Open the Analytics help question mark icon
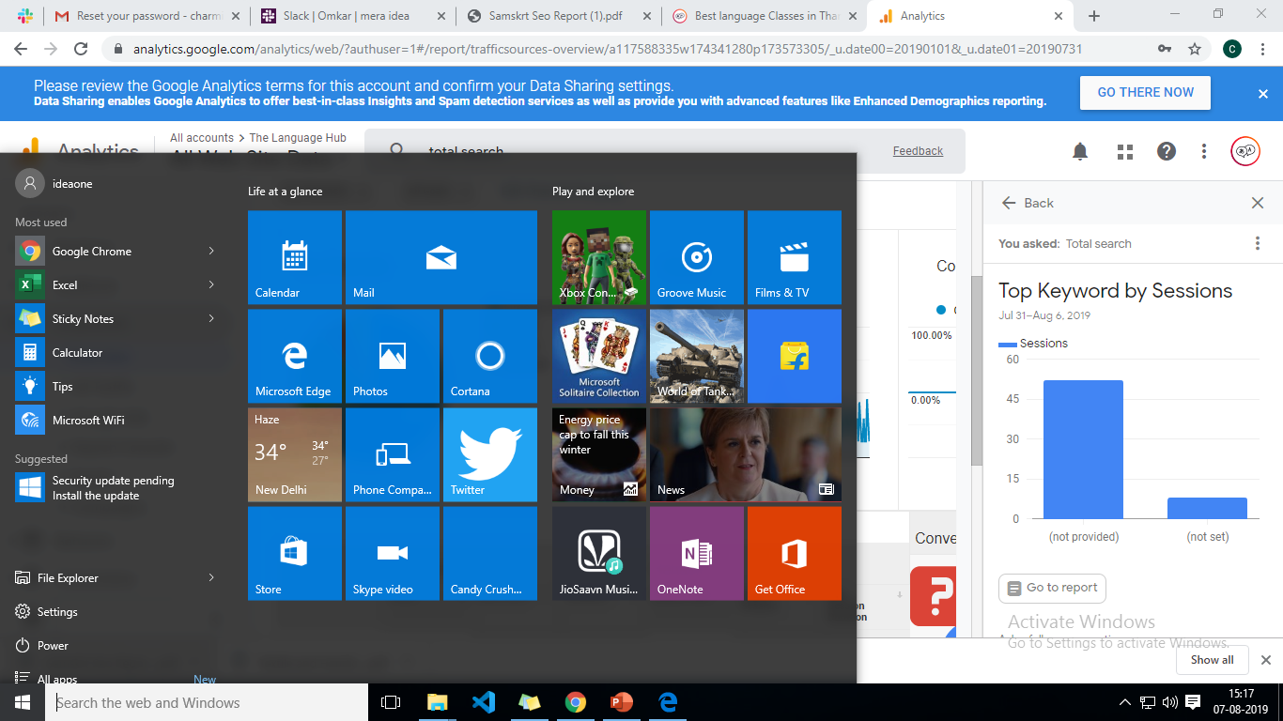1283x721 pixels. click(1167, 151)
